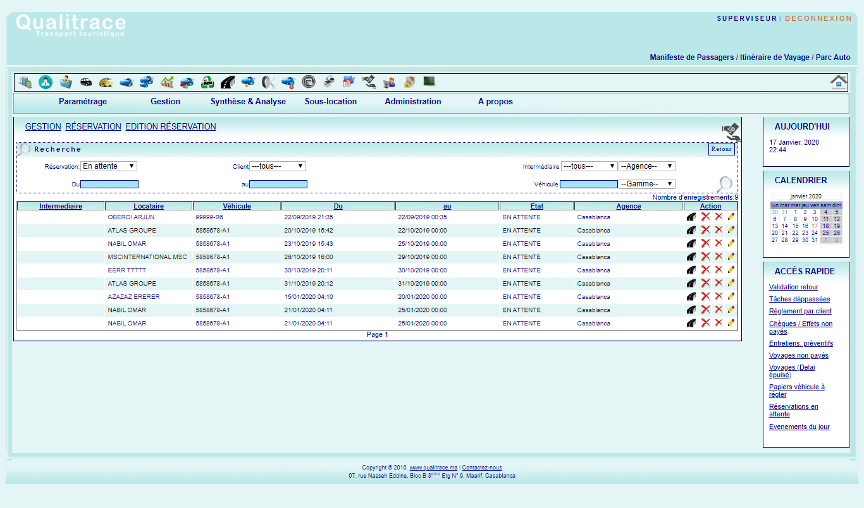Image resolution: width=864 pixels, height=508 pixels.
Task: Click the tire and wrench maintenance icon
Action: click(x=268, y=82)
